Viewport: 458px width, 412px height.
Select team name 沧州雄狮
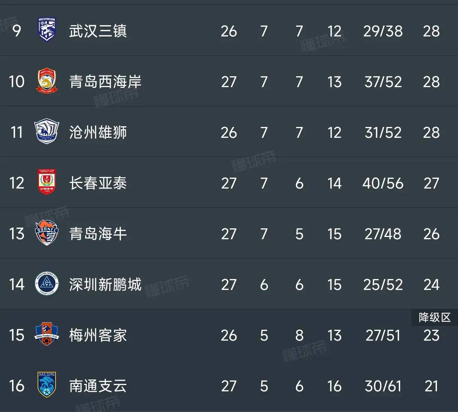click(x=98, y=132)
